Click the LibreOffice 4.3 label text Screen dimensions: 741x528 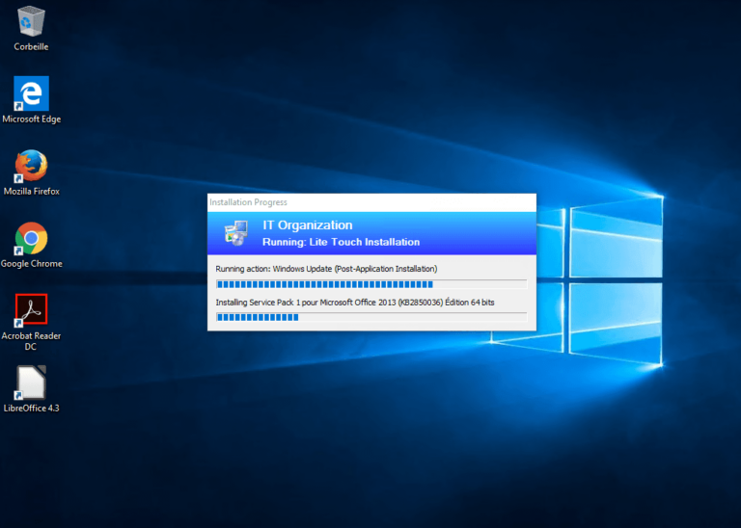[x=31, y=409]
